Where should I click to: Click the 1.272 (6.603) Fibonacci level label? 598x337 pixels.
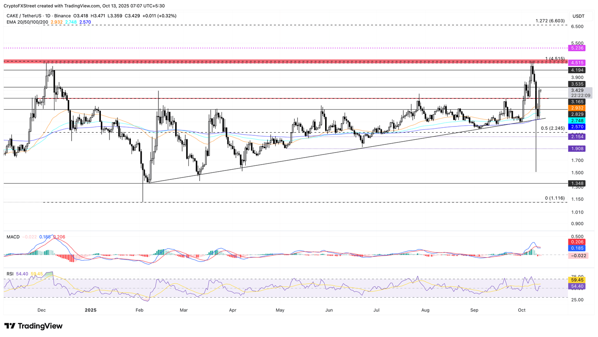(550, 21)
